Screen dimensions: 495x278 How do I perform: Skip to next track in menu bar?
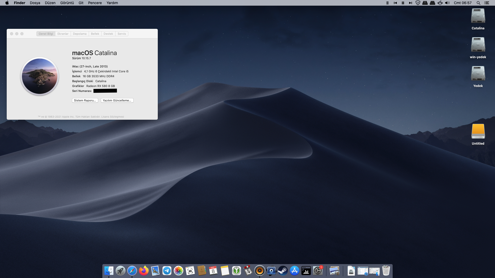(x=410, y=3)
